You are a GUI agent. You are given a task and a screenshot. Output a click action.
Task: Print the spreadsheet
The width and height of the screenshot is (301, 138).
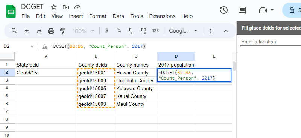(51, 31)
